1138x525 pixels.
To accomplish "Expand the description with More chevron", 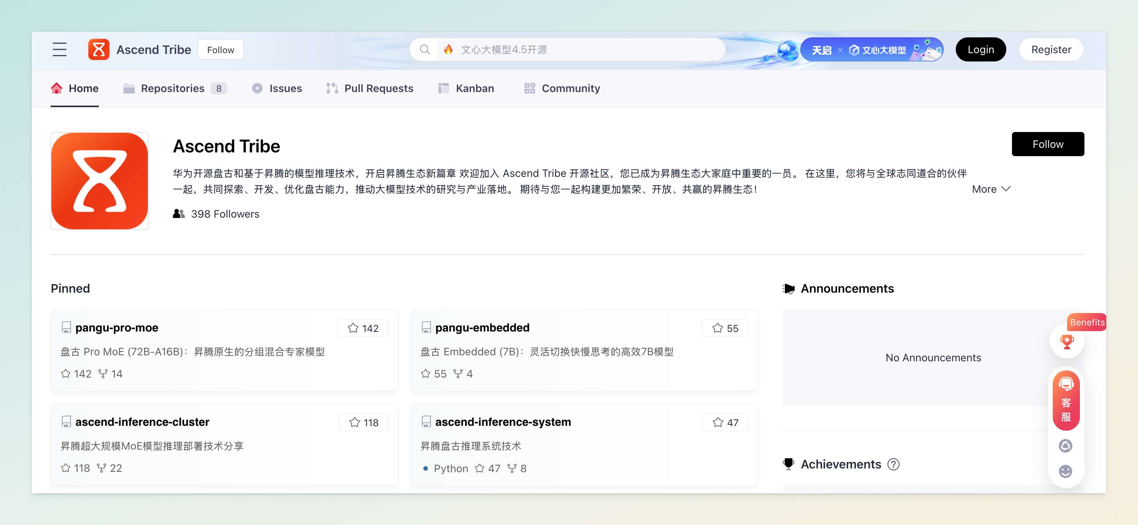I will pyautogui.click(x=991, y=189).
